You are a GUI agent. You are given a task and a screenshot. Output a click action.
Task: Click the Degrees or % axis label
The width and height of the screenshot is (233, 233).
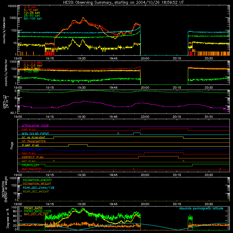[x=8, y=218]
